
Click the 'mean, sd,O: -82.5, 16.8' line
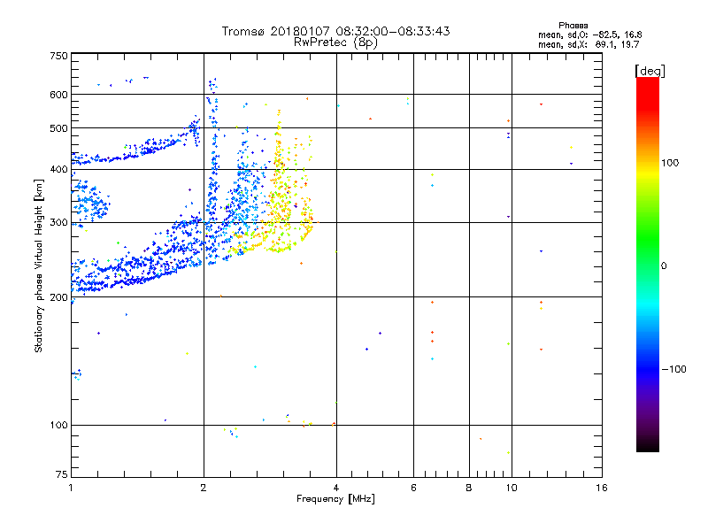[x=589, y=35]
